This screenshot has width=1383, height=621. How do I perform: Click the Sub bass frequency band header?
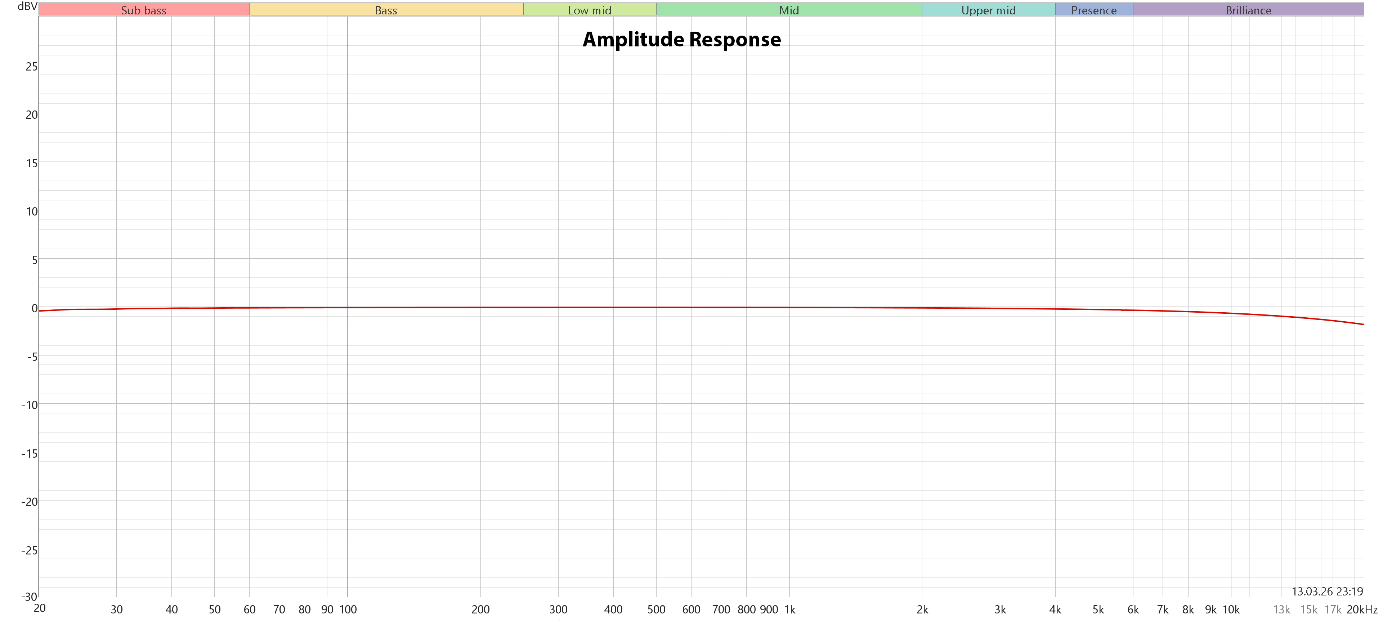[x=143, y=10]
